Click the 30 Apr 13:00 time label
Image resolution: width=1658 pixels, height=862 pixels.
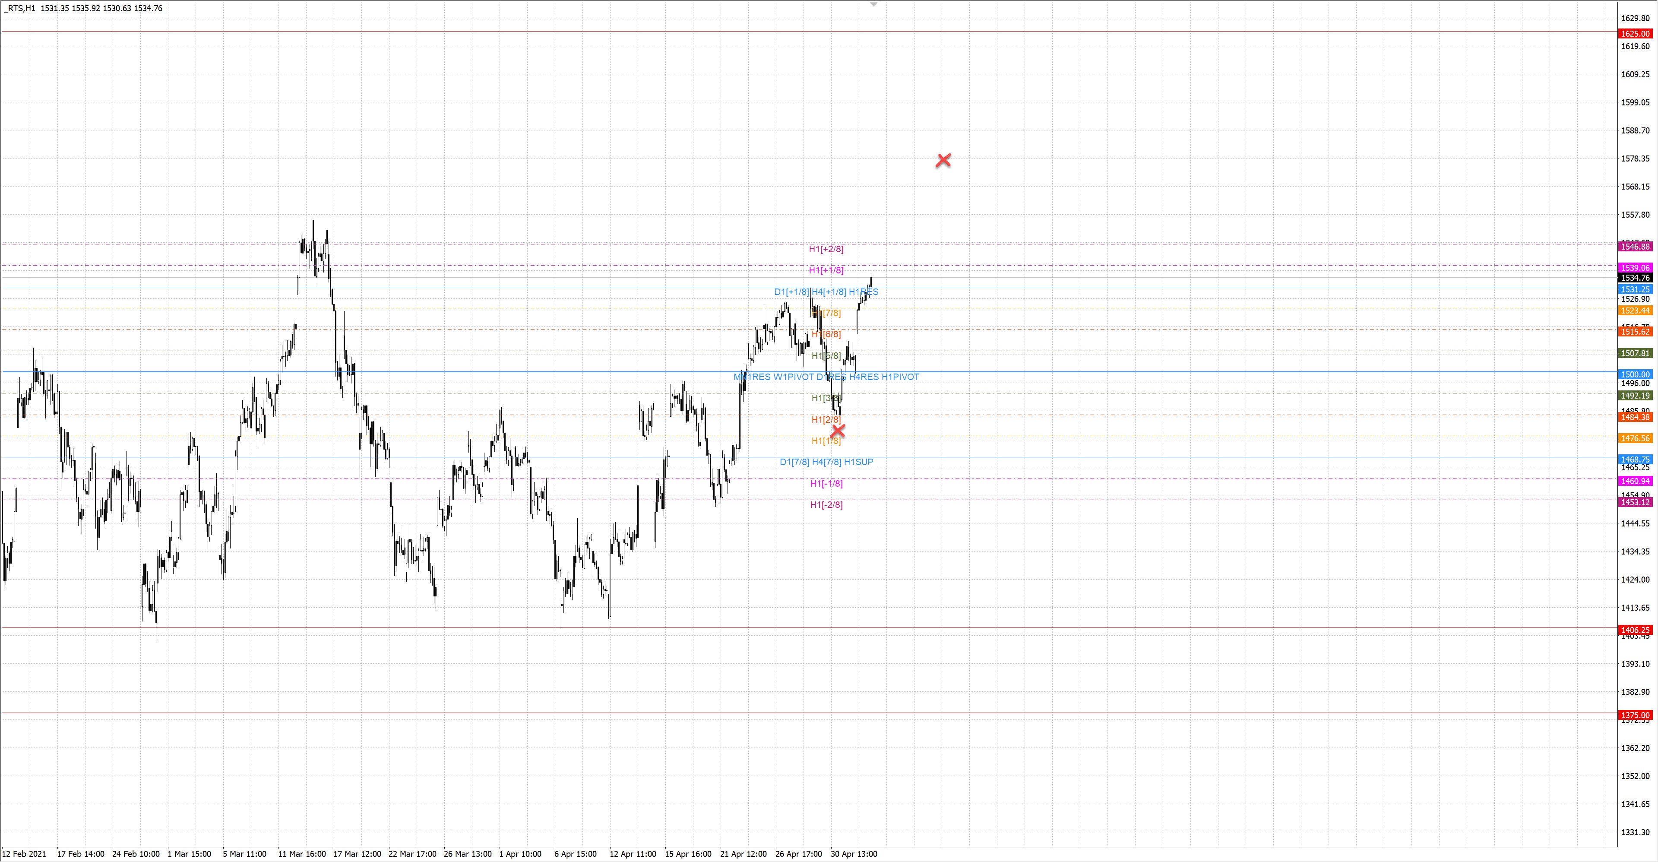pyautogui.click(x=854, y=854)
